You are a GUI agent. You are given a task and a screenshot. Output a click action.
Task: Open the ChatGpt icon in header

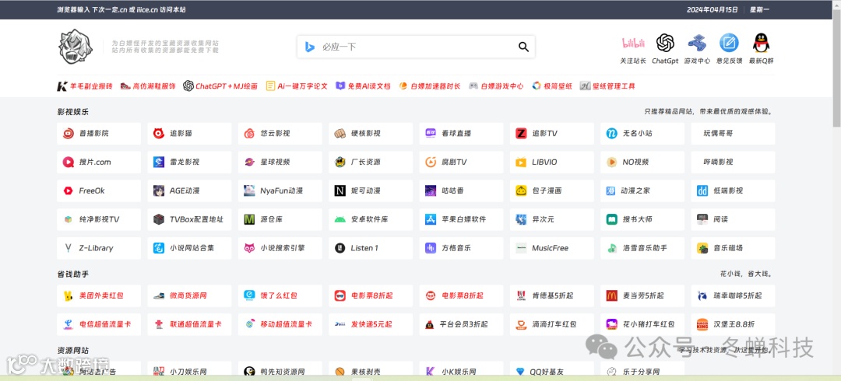665,43
